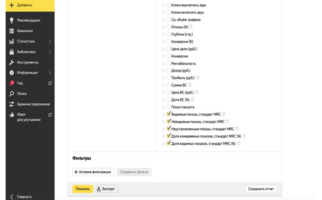This screenshot has width=322, height=200.
Task: Click help icon beside Отказы (%)
Action: pyautogui.click(x=191, y=27)
